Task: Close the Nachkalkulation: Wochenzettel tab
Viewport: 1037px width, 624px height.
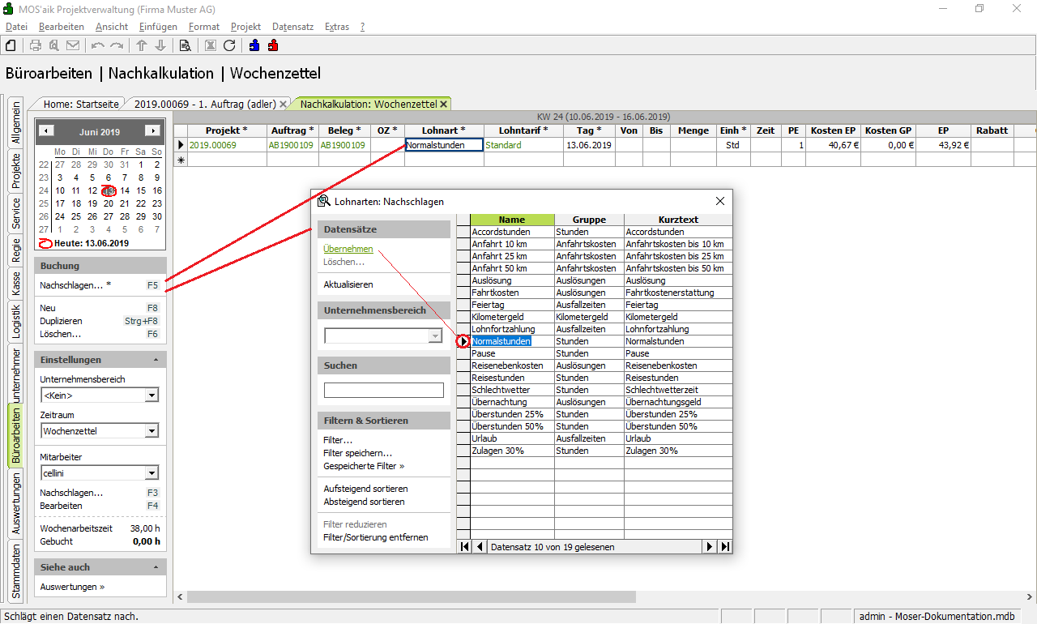Action: pyautogui.click(x=444, y=105)
